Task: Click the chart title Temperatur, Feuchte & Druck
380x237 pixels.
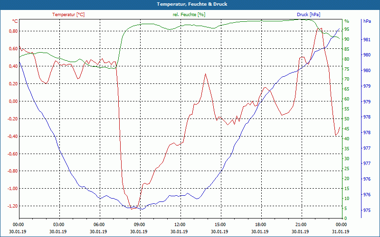Action: [x=192, y=4]
